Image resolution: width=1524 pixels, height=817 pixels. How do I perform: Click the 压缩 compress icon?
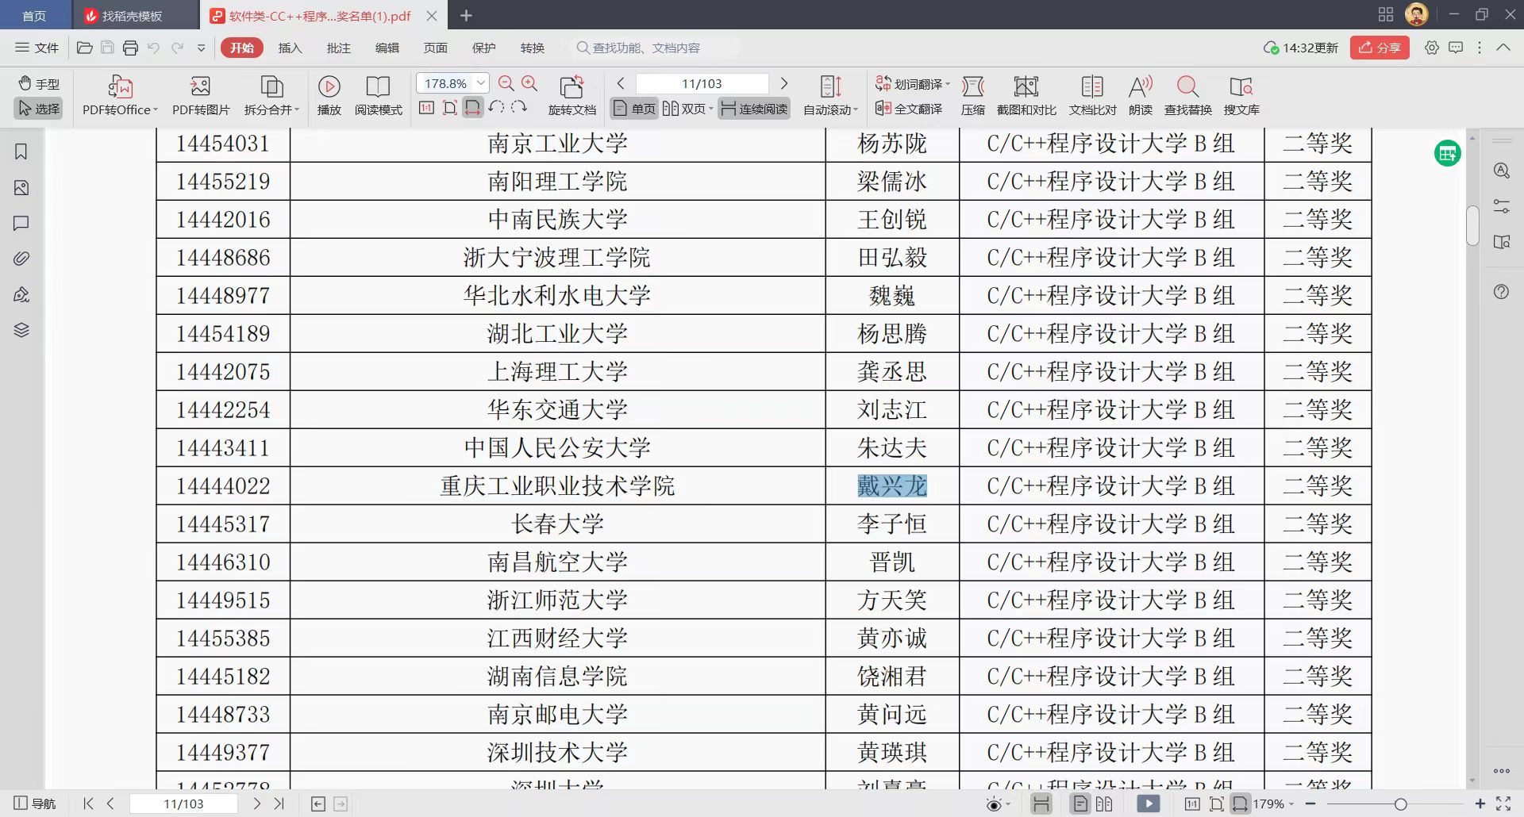972,86
